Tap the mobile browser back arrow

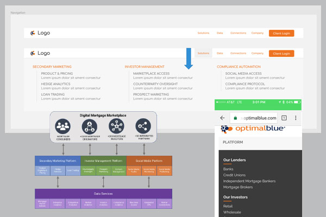point(222,118)
